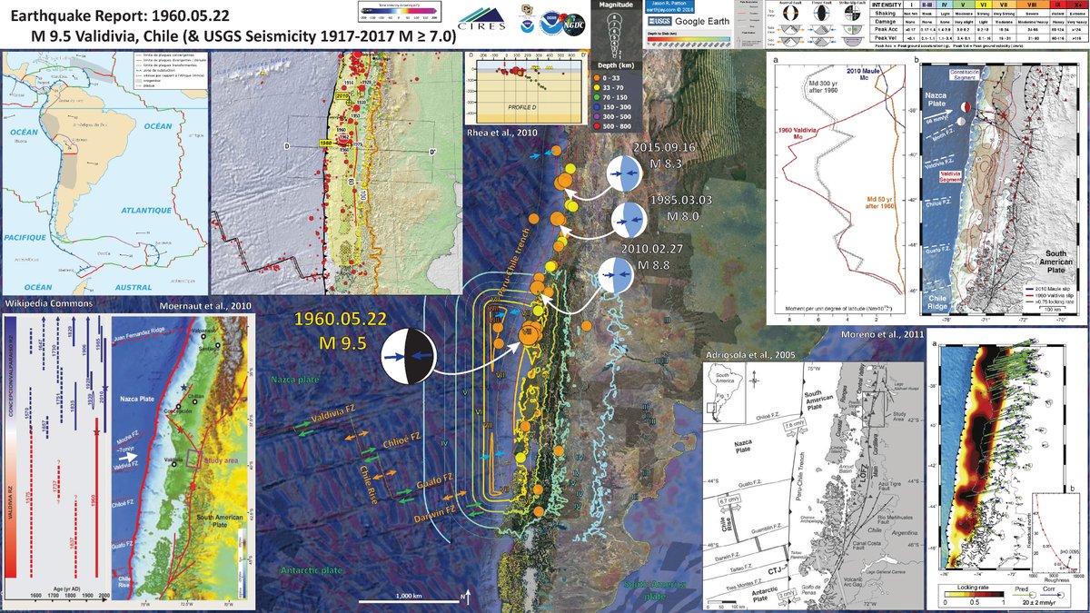Image resolution: width=1090 pixels, height=613 pixels.
Task: Click the '1960 Valdivia Mo' red graph label
Action: (801, 133)
